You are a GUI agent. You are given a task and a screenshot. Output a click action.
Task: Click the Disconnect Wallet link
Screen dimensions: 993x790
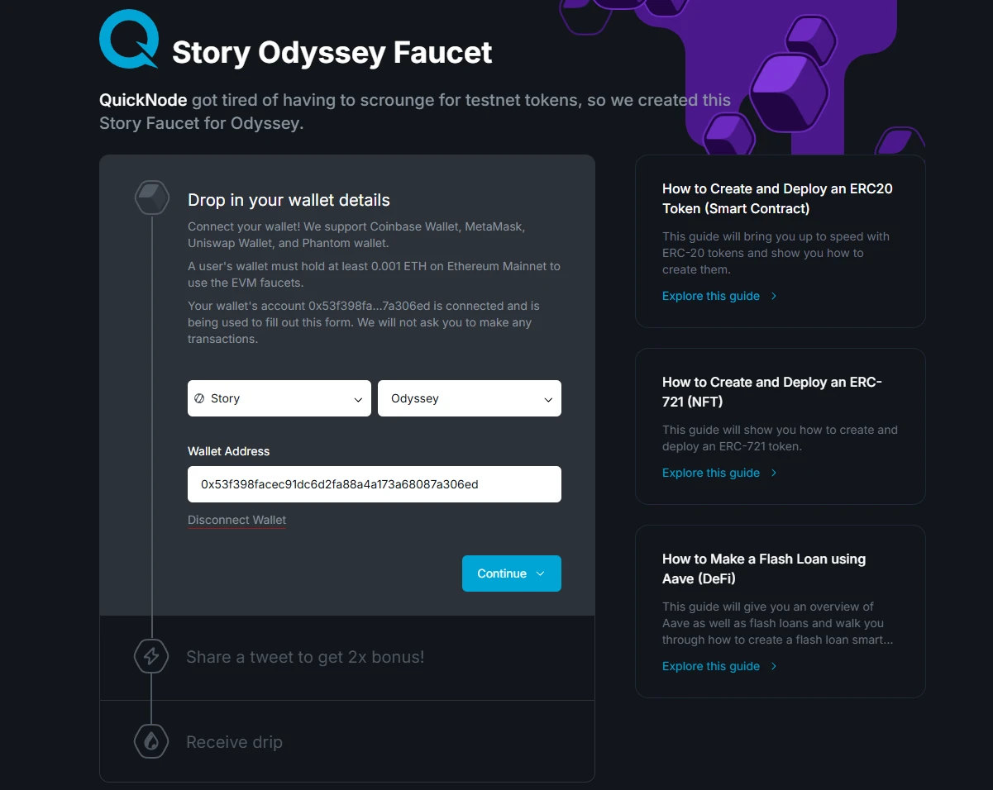tap(236, 520)
